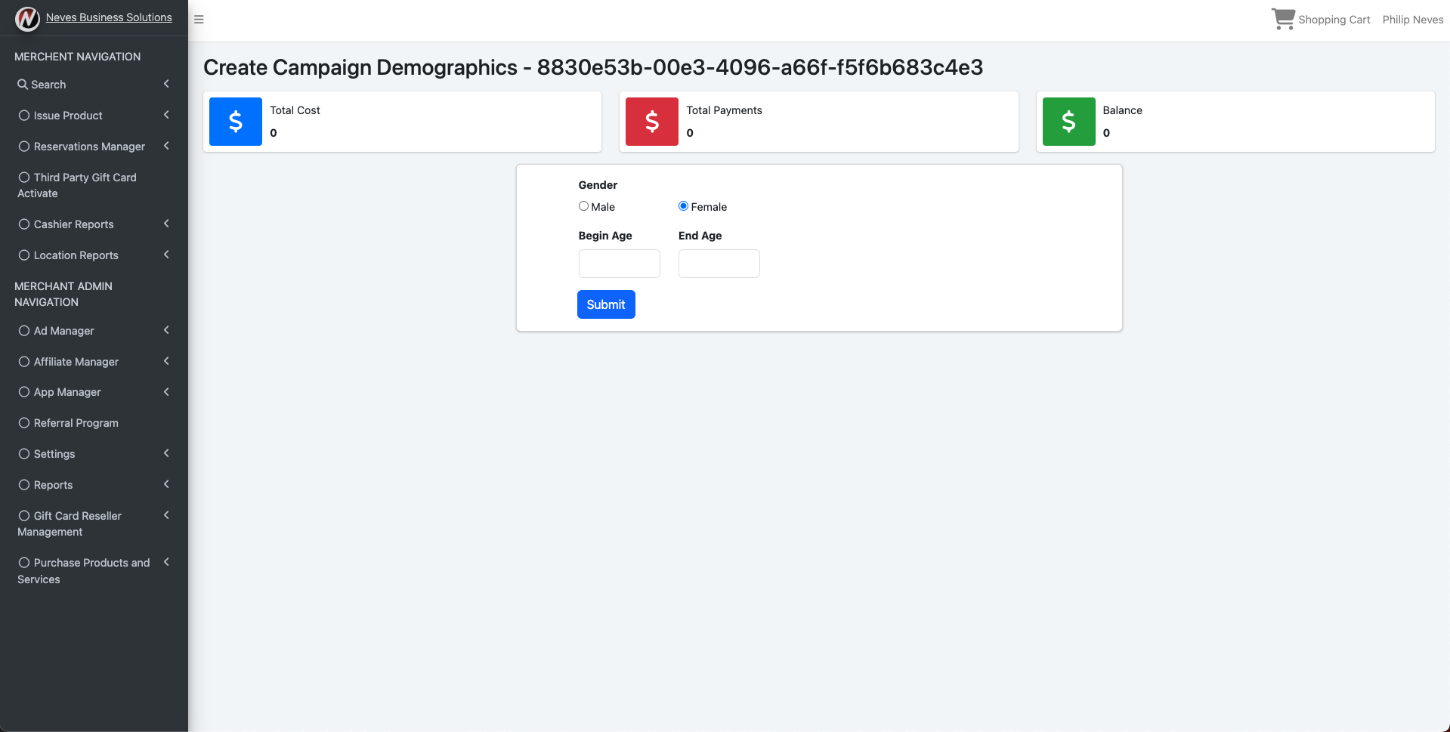Click circle icon beside Issue Product
1450x732 pixels.
[24, 116]
